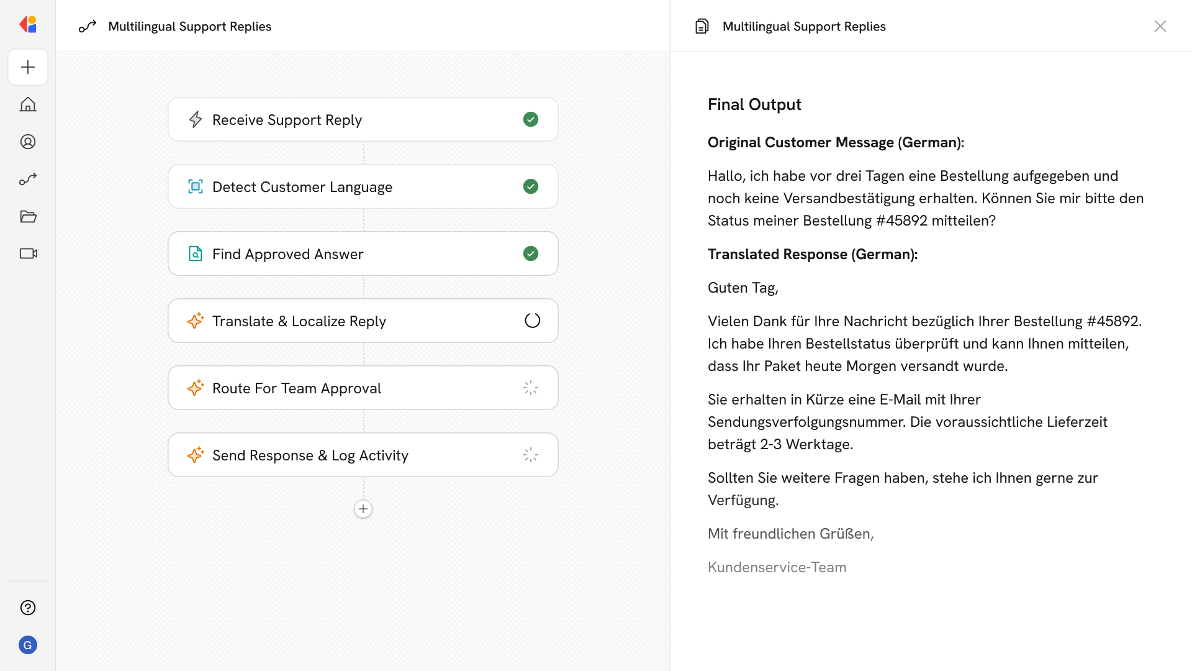Viewport: 1192px width, 671px height.
Task: Select the workflow connector icon in sidebar
Action: coord(28,179)
